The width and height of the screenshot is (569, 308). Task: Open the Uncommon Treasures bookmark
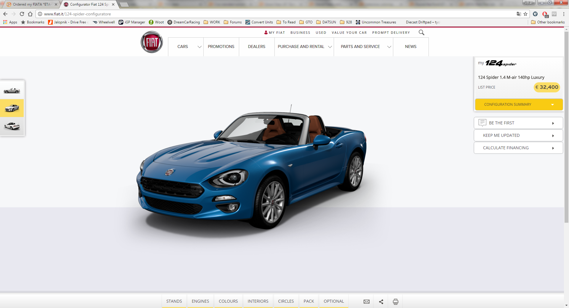(376, 22)
